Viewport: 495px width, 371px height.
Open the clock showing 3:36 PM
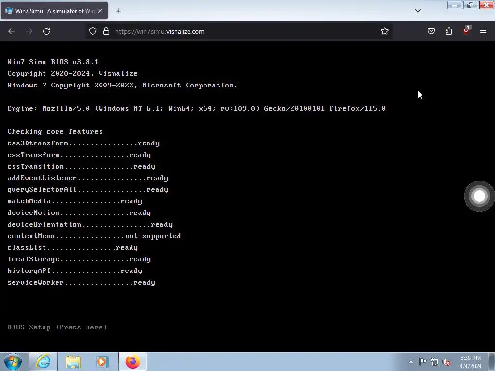[470, 362]
